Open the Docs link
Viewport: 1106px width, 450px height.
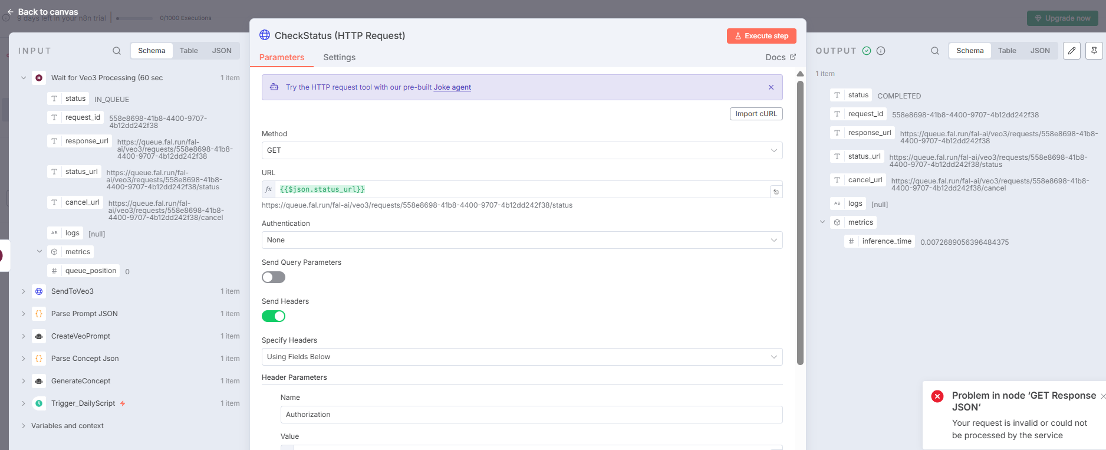(x=781, y=57)
